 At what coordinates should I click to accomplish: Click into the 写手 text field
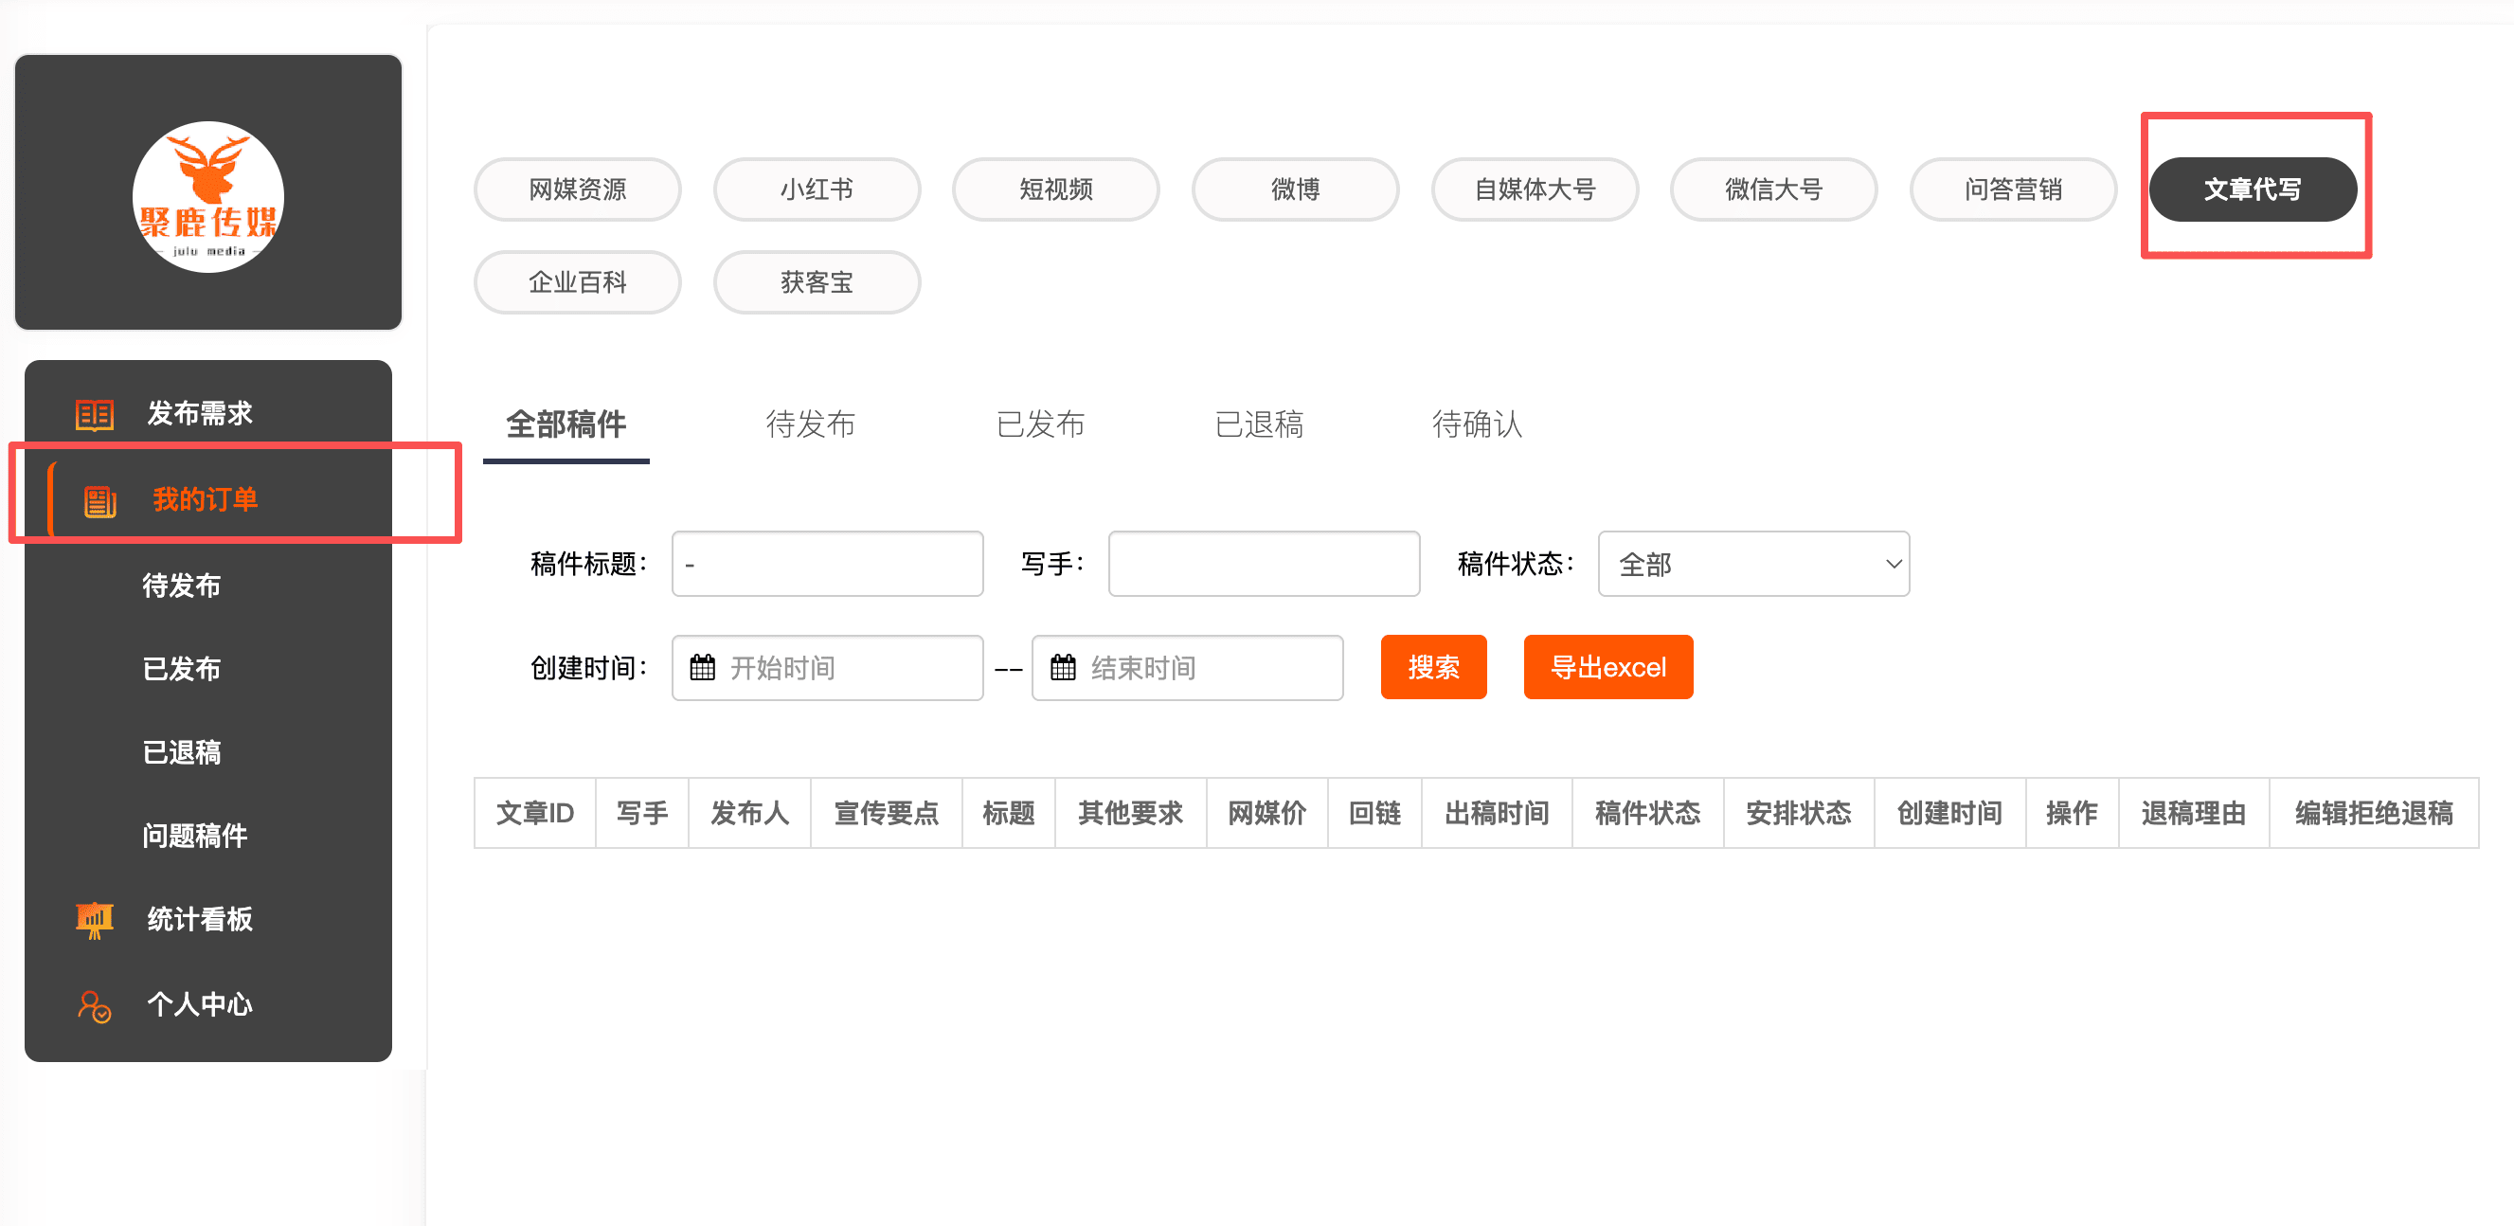(x=1263, y=564)
